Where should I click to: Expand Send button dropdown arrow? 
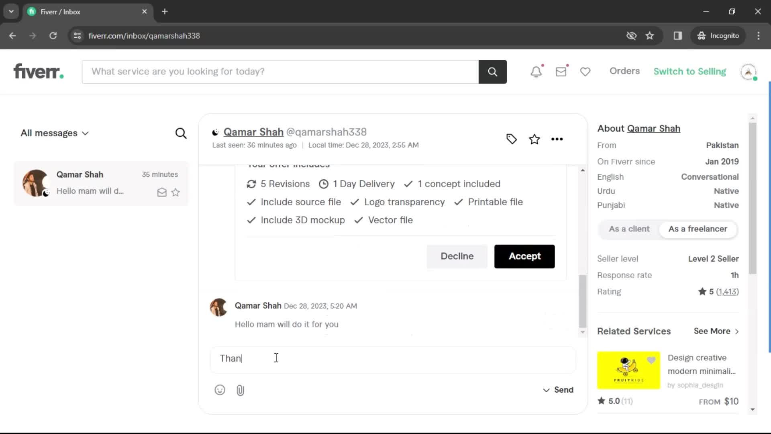tap(546, 390)
